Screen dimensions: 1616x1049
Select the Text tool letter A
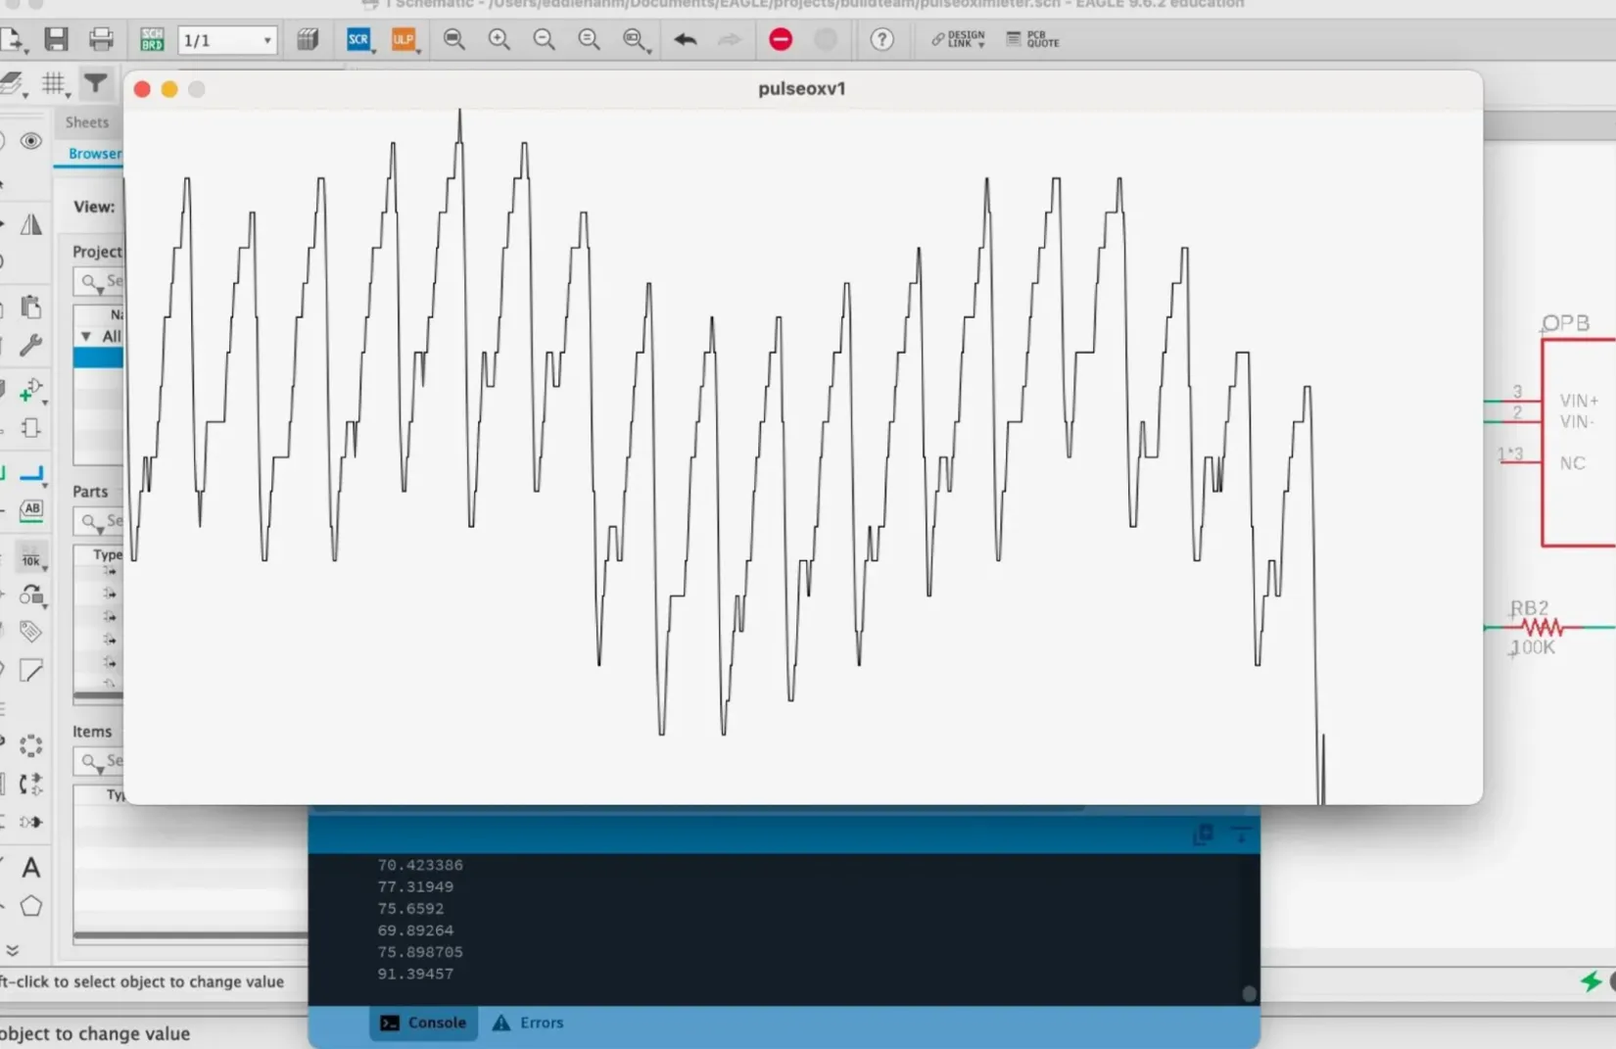pos(31,868)
